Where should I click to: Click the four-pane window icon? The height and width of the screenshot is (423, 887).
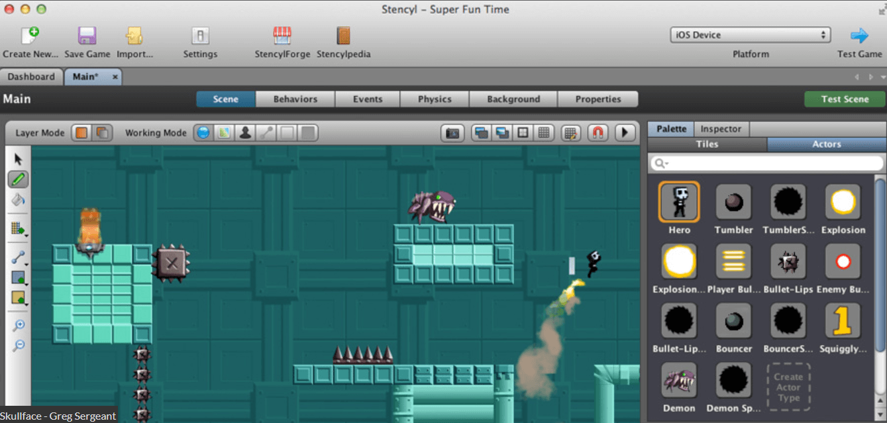(523, 132)
